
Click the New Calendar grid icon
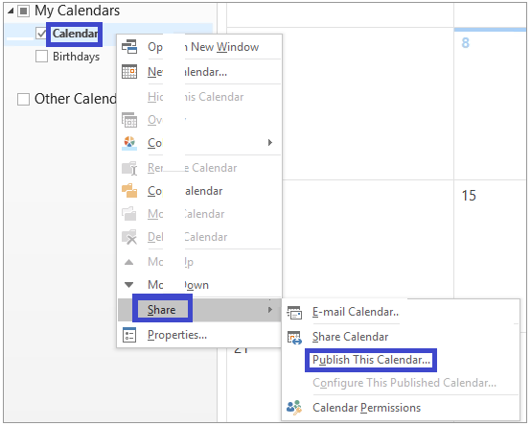[x=129, y=72]
